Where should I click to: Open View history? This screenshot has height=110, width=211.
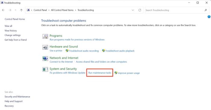(11, 31)
